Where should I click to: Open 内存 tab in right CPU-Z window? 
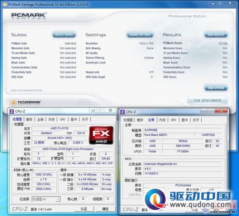[x=163, y=120]
